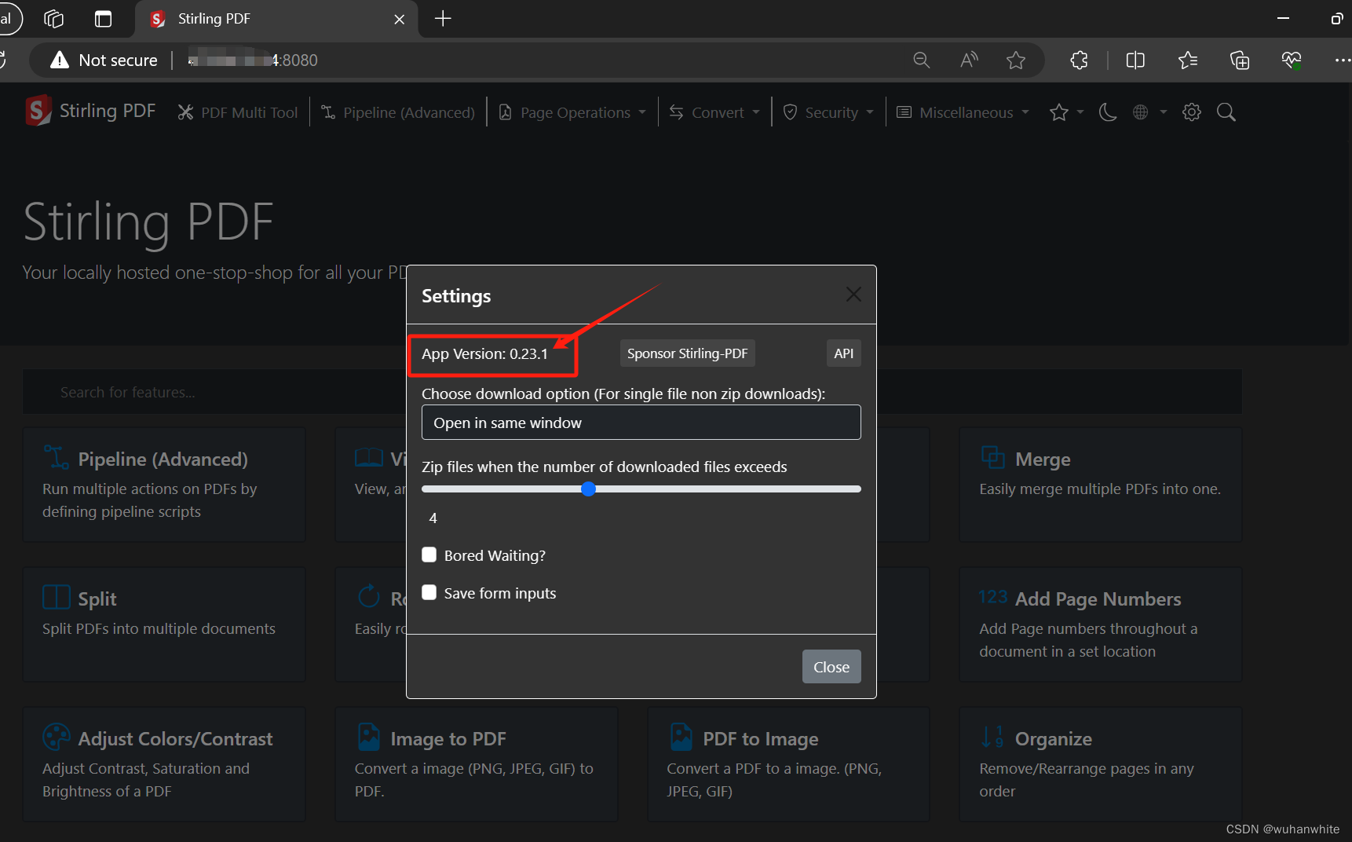This screenshot has width=1352, height=842.
Task: Click the API button in Settings
Action: [844, 353]
